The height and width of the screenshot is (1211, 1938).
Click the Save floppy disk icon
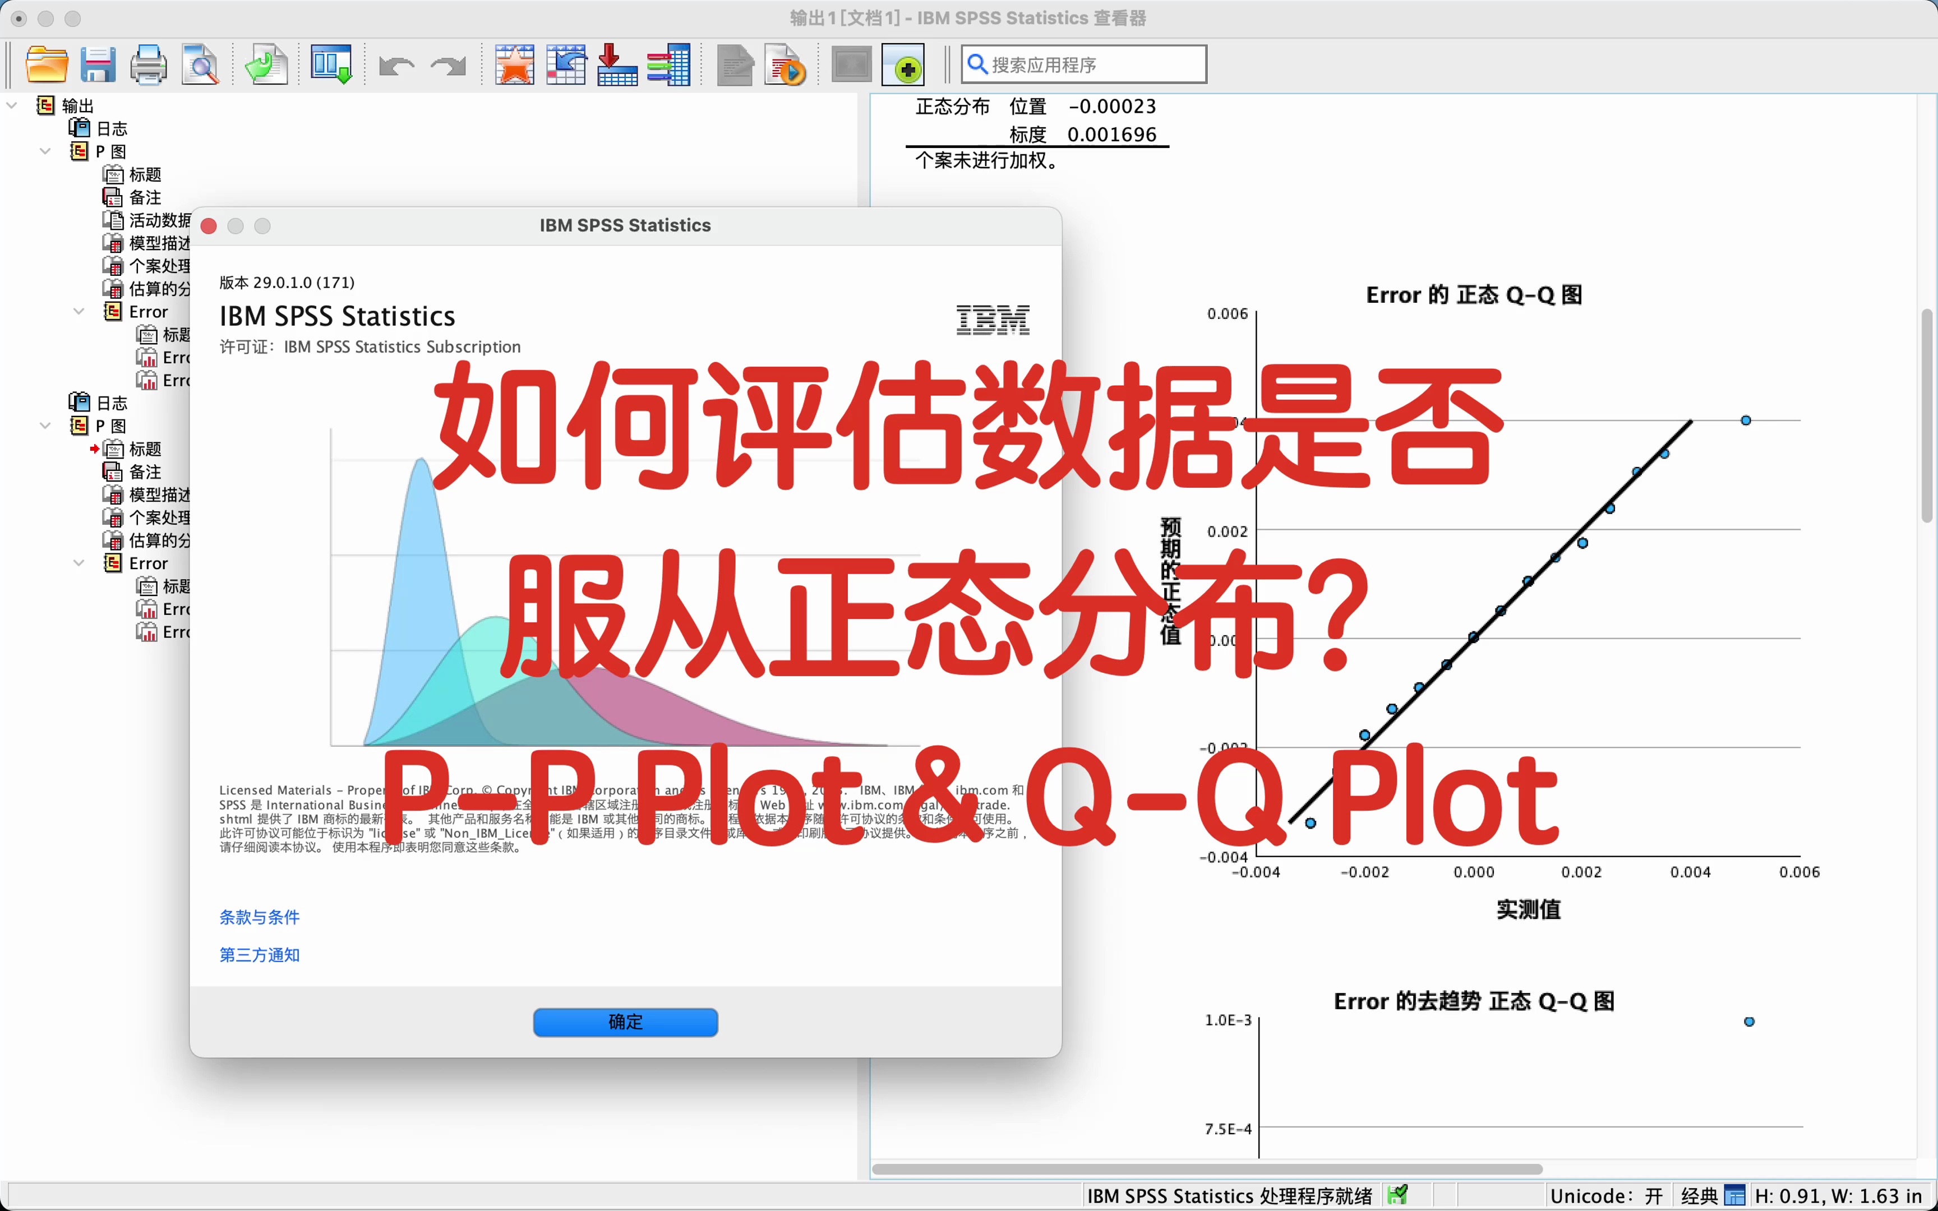click(x=98, y=65)
